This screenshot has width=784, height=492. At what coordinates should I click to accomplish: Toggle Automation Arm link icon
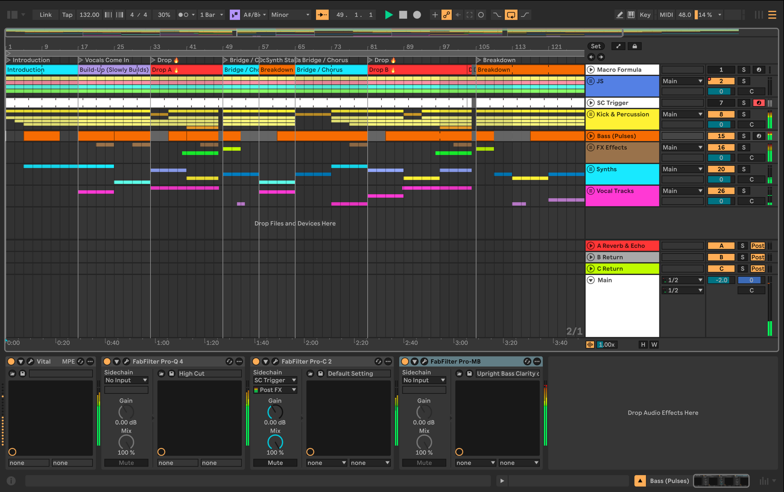(x=446, y=15)
